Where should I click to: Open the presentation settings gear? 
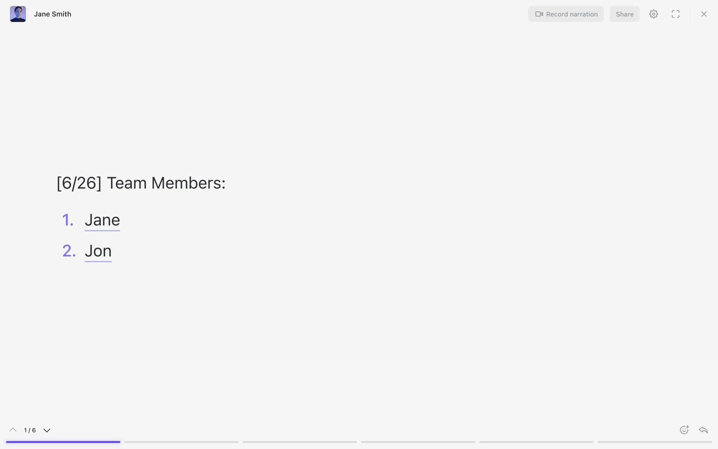[653, 14]
